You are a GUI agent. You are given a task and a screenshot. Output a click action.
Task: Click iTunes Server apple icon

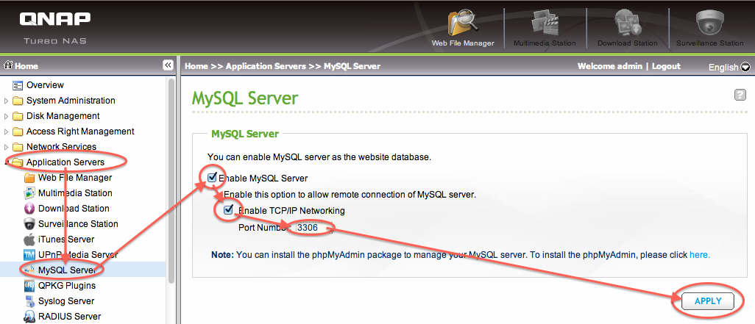[29, 240]
